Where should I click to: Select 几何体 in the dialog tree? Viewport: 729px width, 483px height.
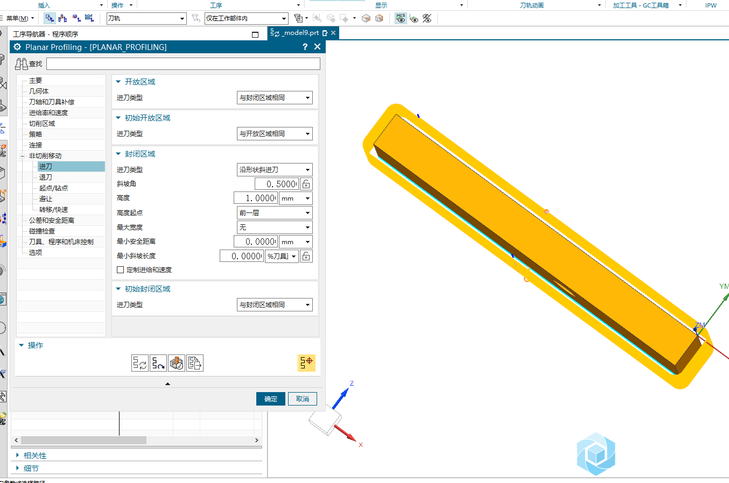(x=39, y=91)
